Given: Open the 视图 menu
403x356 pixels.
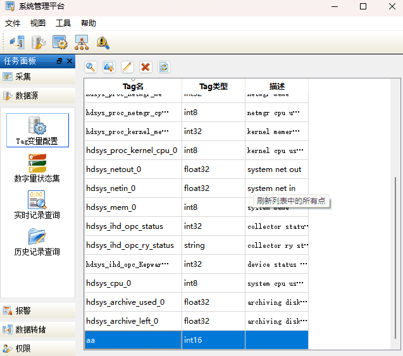Looking at the screenshot, I should [x=38, y=23].
